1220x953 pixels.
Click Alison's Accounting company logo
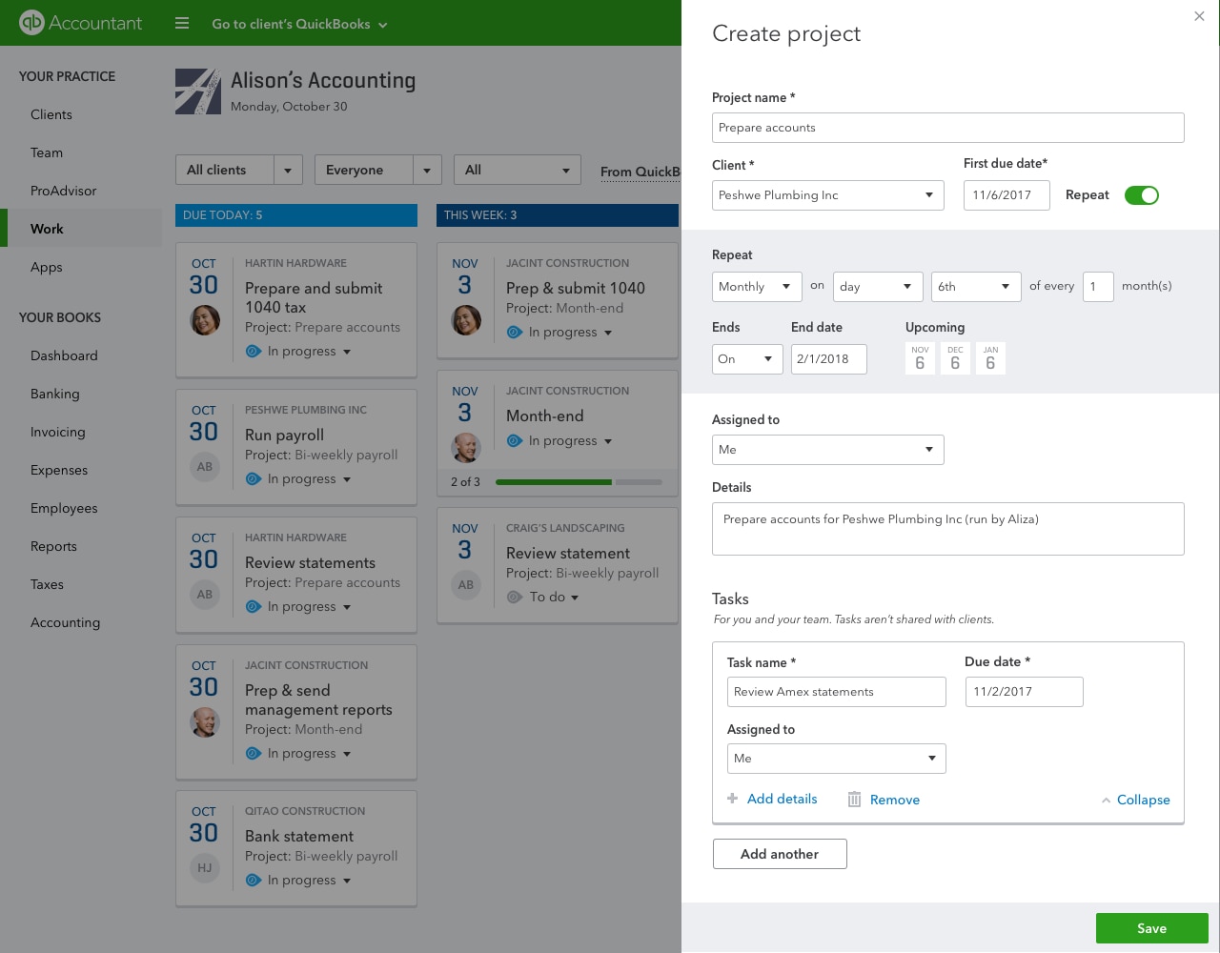tap(198, 91)
